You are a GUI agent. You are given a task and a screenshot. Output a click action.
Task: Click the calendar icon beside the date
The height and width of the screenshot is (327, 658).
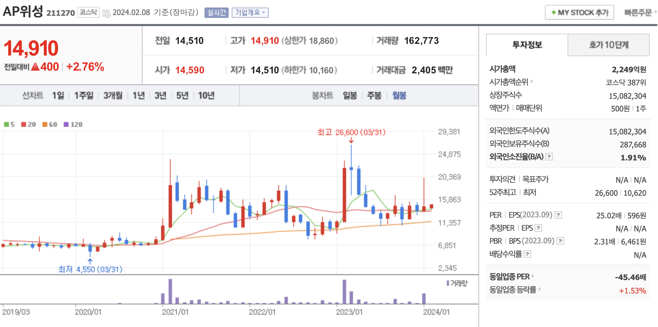tap(106, 14)
